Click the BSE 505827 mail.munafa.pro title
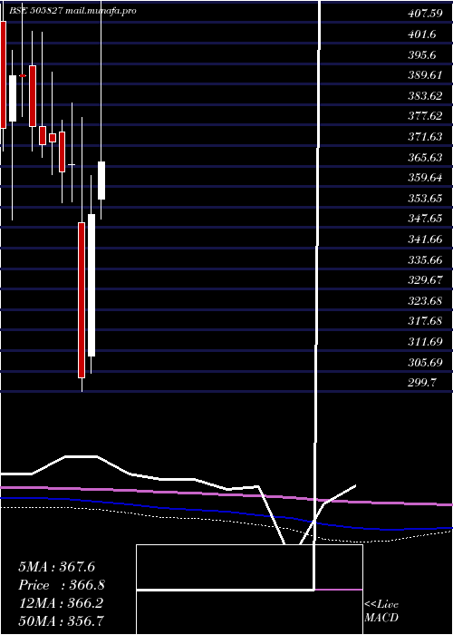 coord(72,11)
